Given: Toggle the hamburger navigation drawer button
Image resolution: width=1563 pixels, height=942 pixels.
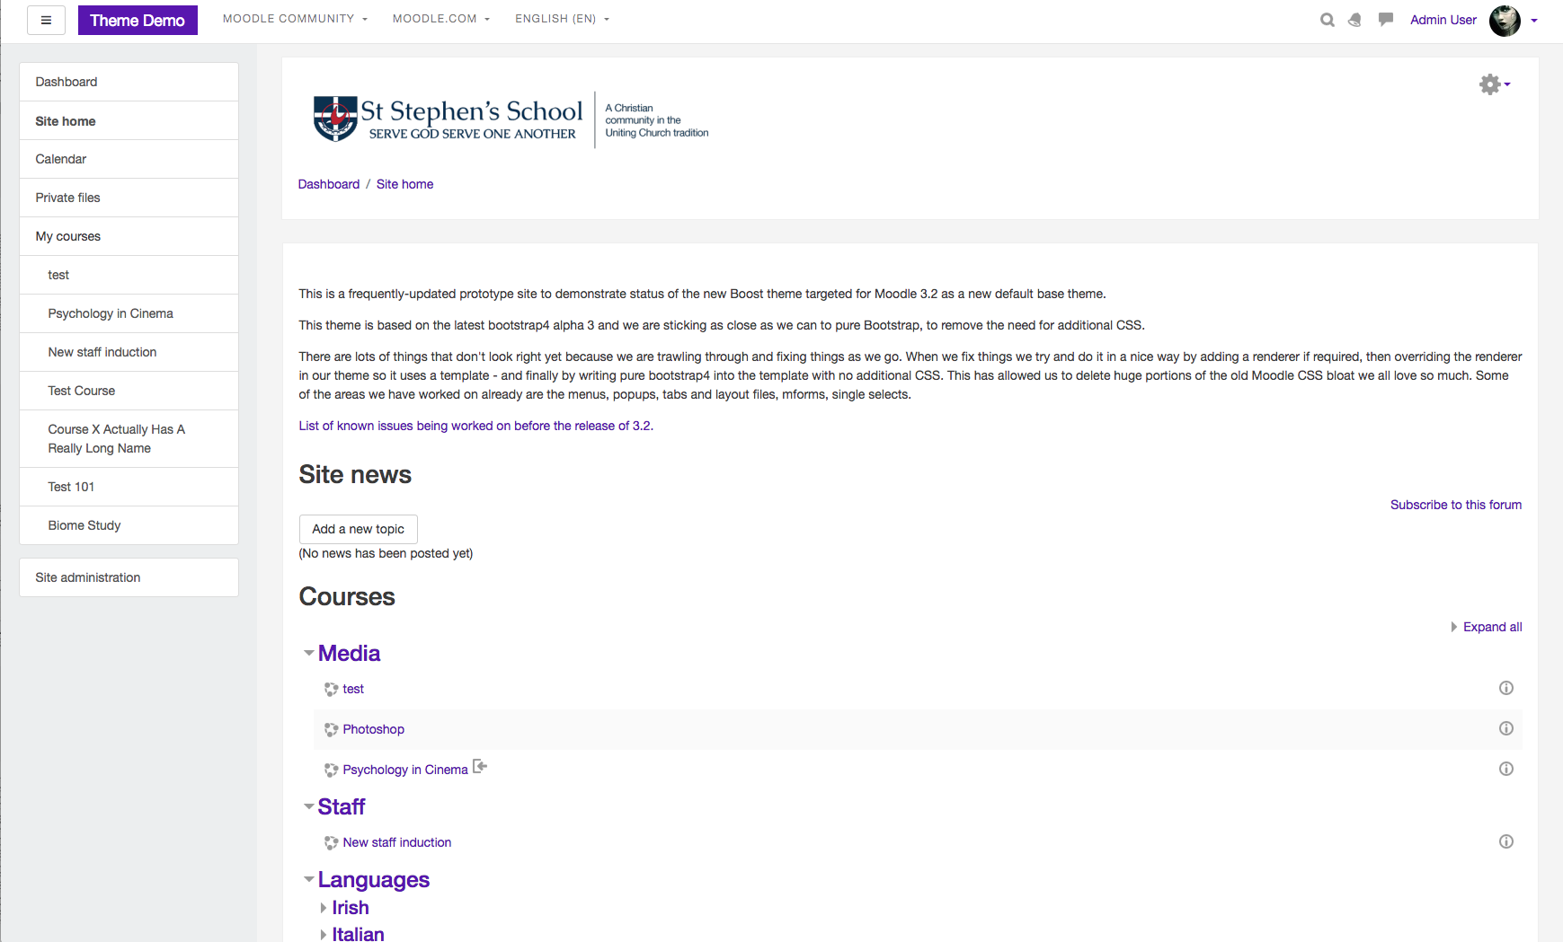Looking at the screenshot, I should pos(46,20).
